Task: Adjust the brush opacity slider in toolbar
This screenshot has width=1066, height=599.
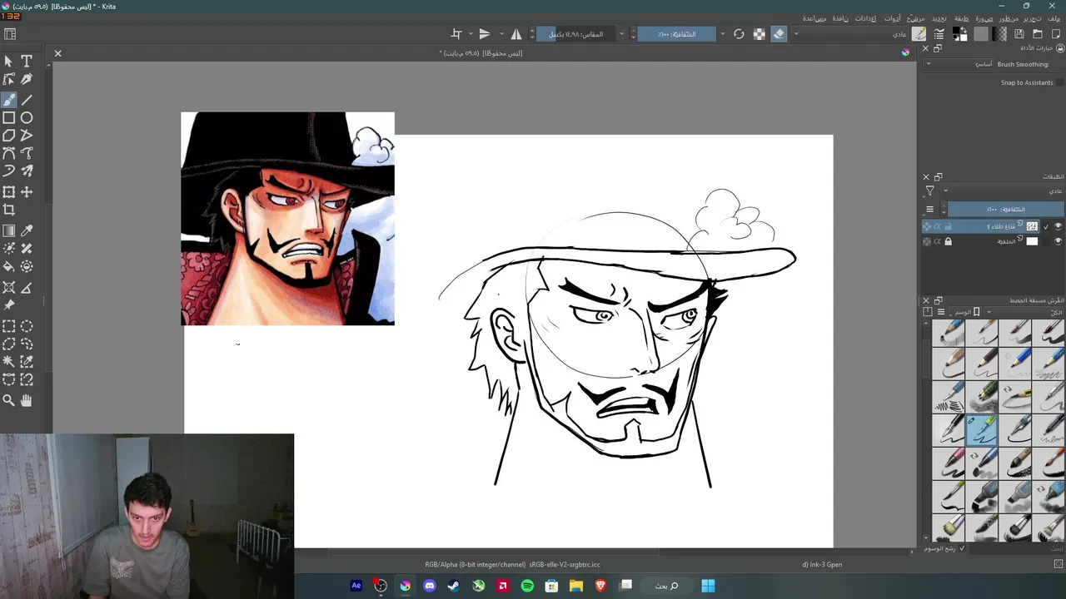Action: (x=678, y=34)
